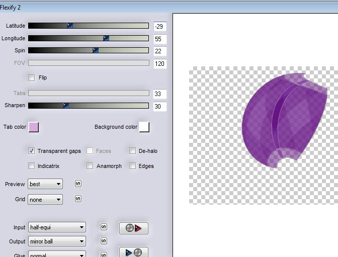
Task: Click the reset icon next to Grid dropdown
Action: [x=78, y=199]
